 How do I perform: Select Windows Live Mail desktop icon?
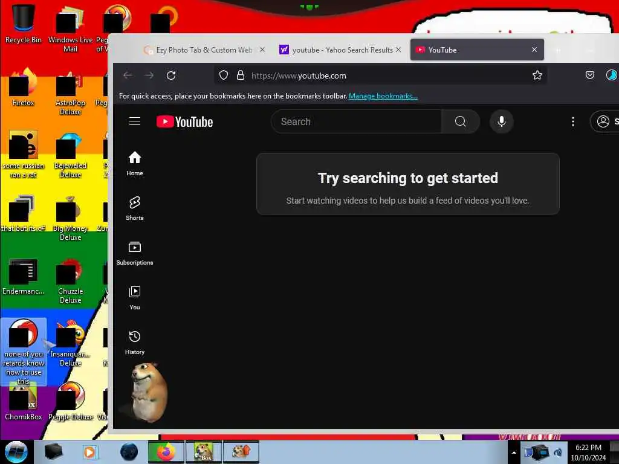coord(70,29)
